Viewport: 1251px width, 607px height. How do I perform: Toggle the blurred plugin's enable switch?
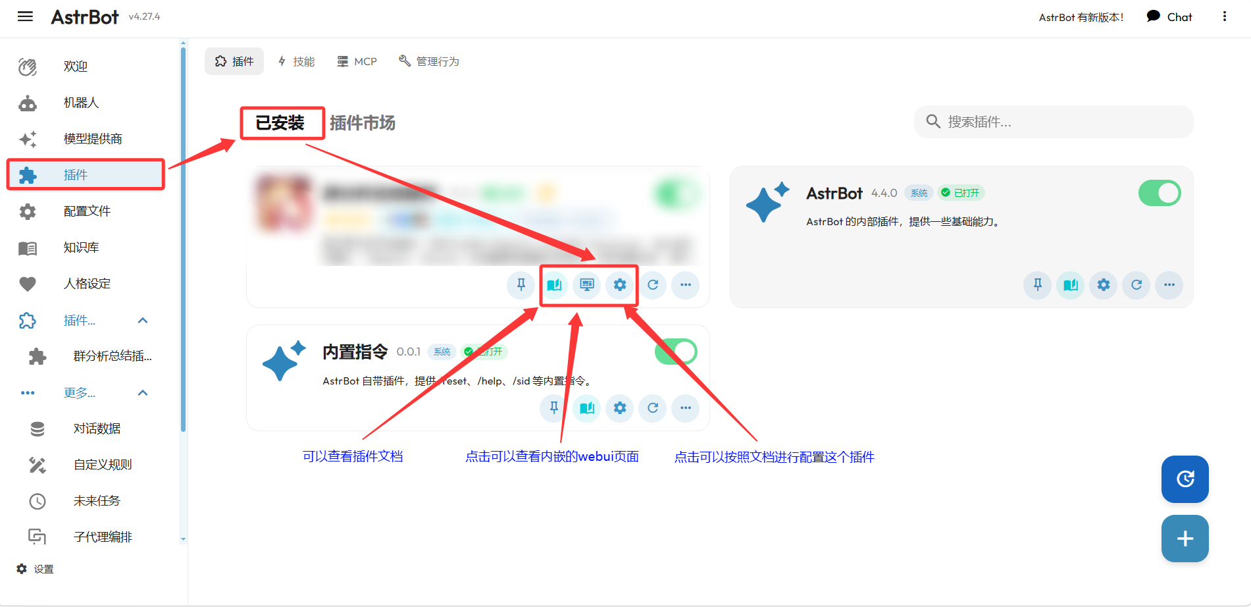(x=676, y=194)
